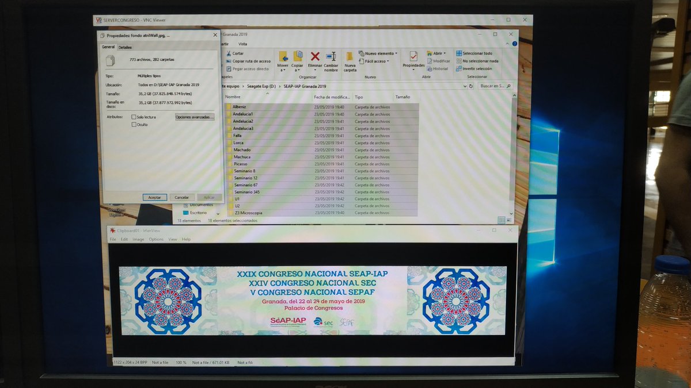Click the Aceptar button
The height and width of the screenshot is (388, 691).
(x=154, y=197)
